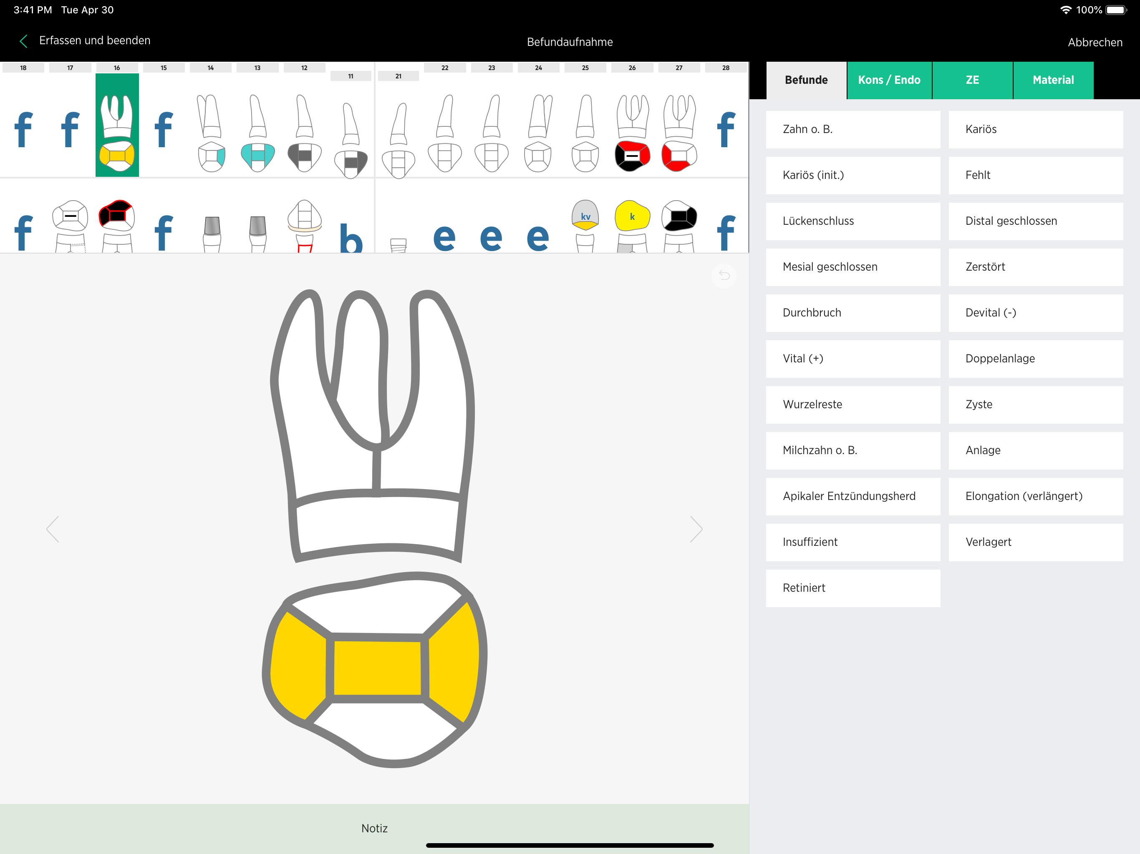Open the Notiz field
1140x854 pixels.
[x=374, y=828]
